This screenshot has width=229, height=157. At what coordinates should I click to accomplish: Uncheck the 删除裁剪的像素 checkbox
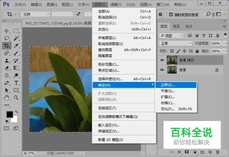[x=171, y=15]
